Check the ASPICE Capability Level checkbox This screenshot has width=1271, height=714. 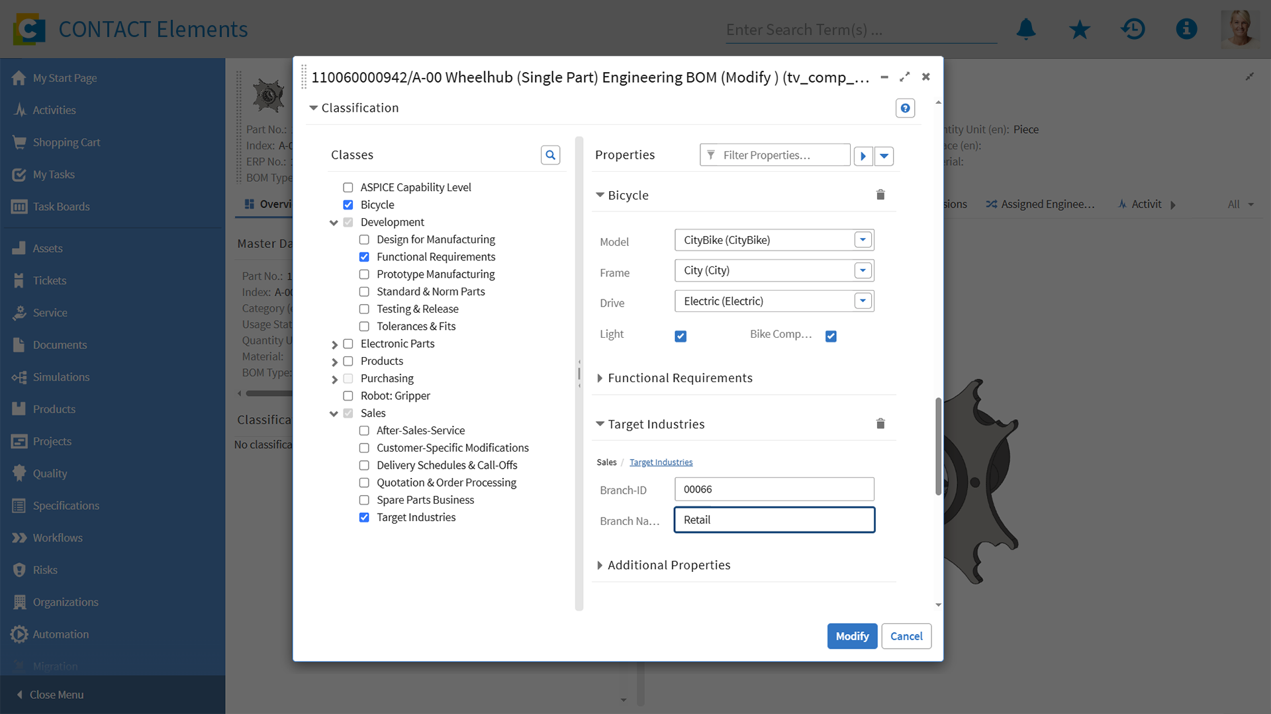coord(348,188)
